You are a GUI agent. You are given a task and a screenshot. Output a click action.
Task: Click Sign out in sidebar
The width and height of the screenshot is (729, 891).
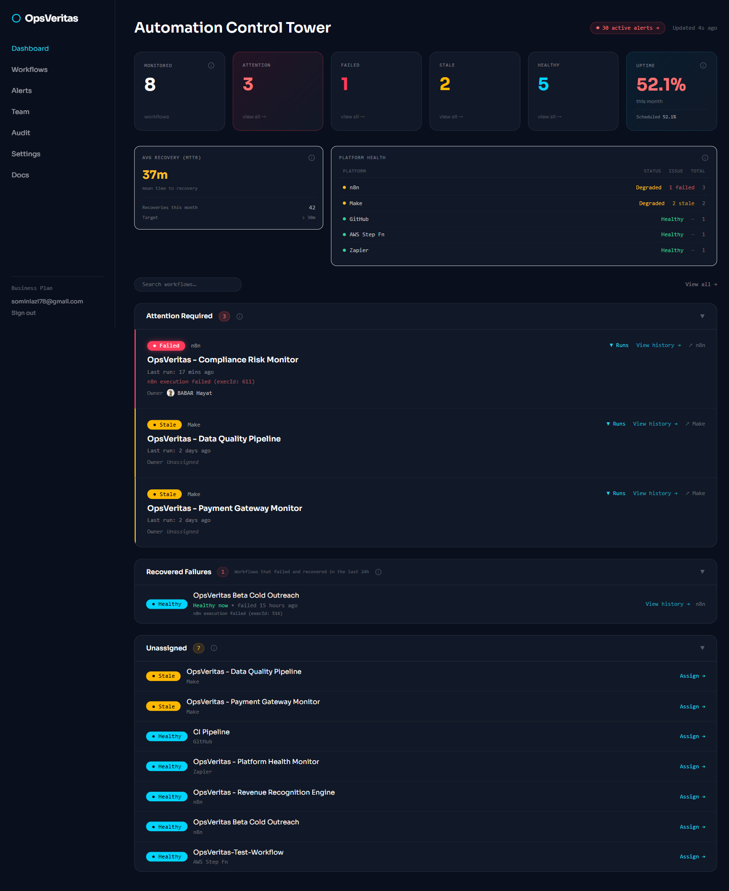point(24,313)
